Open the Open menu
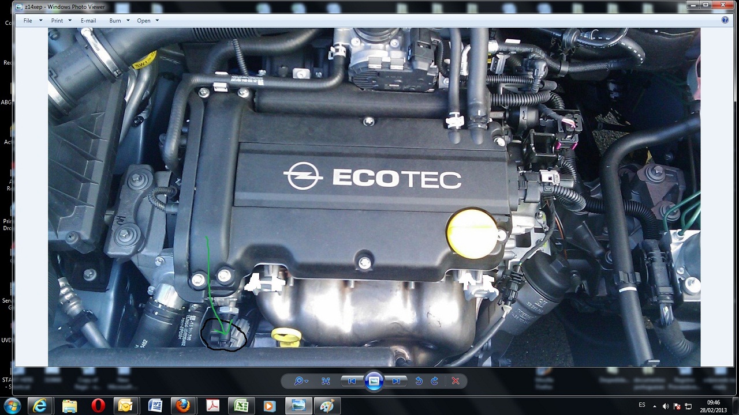This screenshot has height=415, width=739. click(148, 21)
